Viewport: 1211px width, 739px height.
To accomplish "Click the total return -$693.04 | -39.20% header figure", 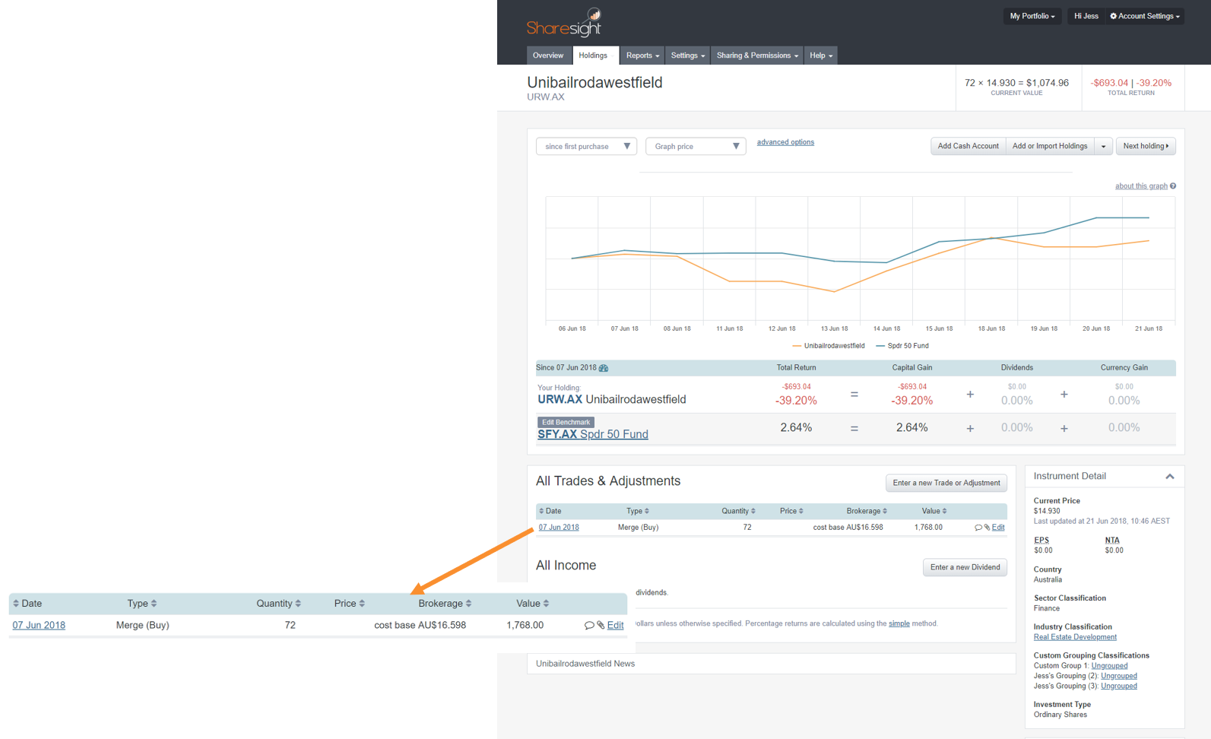I will (1130, 83).
